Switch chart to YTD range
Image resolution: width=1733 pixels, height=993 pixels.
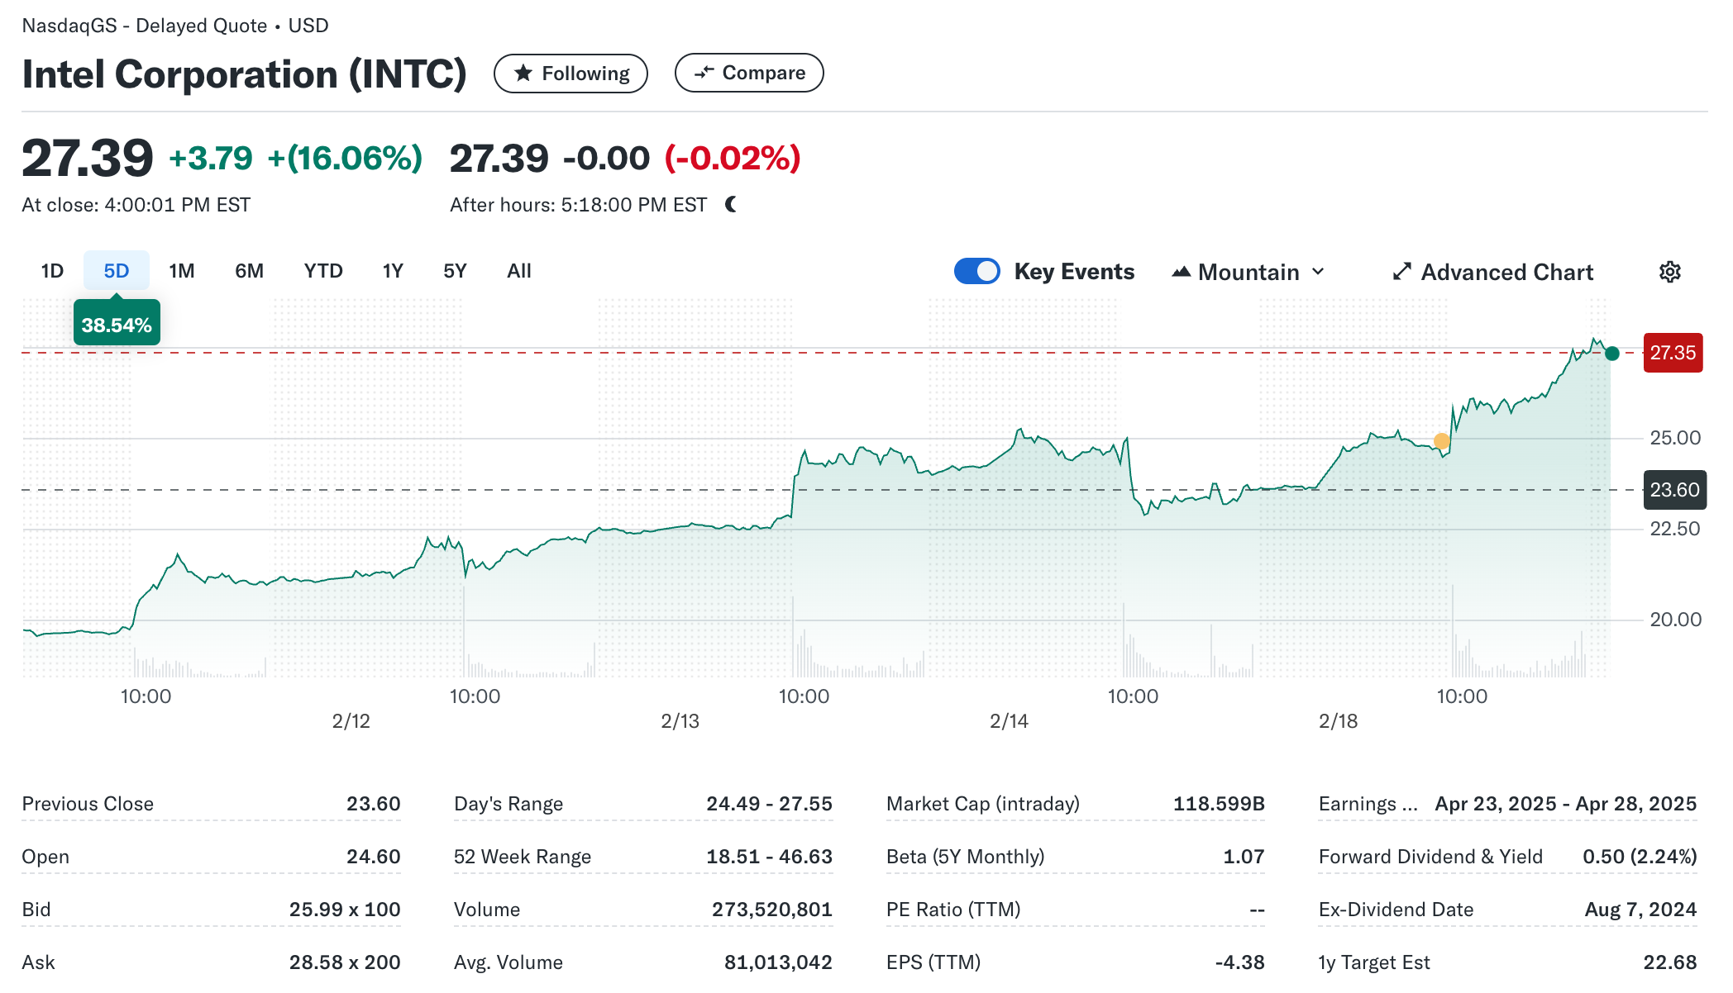[x=322, y=271]
